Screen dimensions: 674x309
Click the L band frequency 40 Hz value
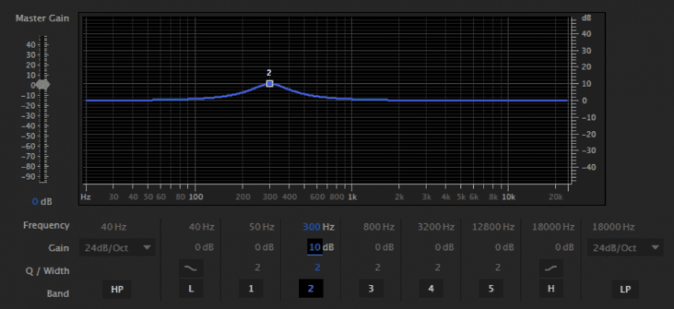click(x=202, y=227)
